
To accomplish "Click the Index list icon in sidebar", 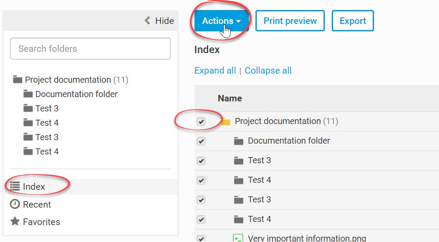I will pyautogui.click(x=15, y=187).
